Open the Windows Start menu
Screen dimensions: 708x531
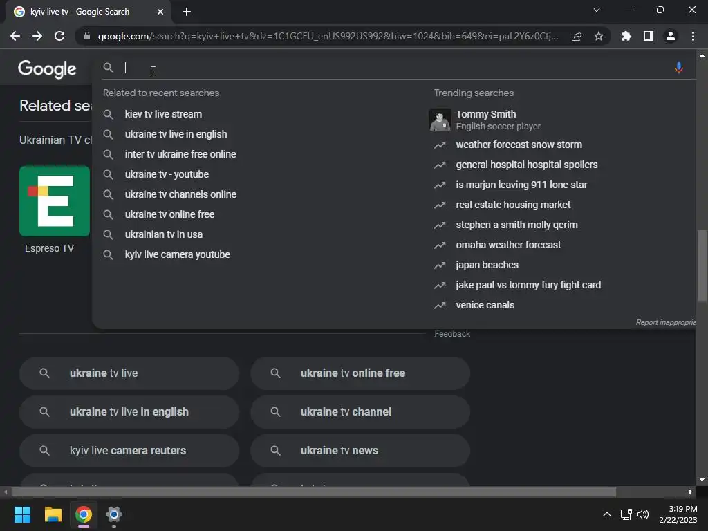(22, 514)
